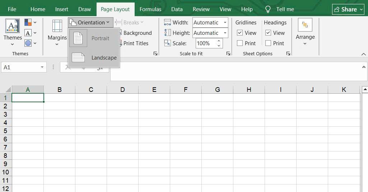Expand the theme Effects dropdown arrow

pyautogui.click(x=35, y=43)
